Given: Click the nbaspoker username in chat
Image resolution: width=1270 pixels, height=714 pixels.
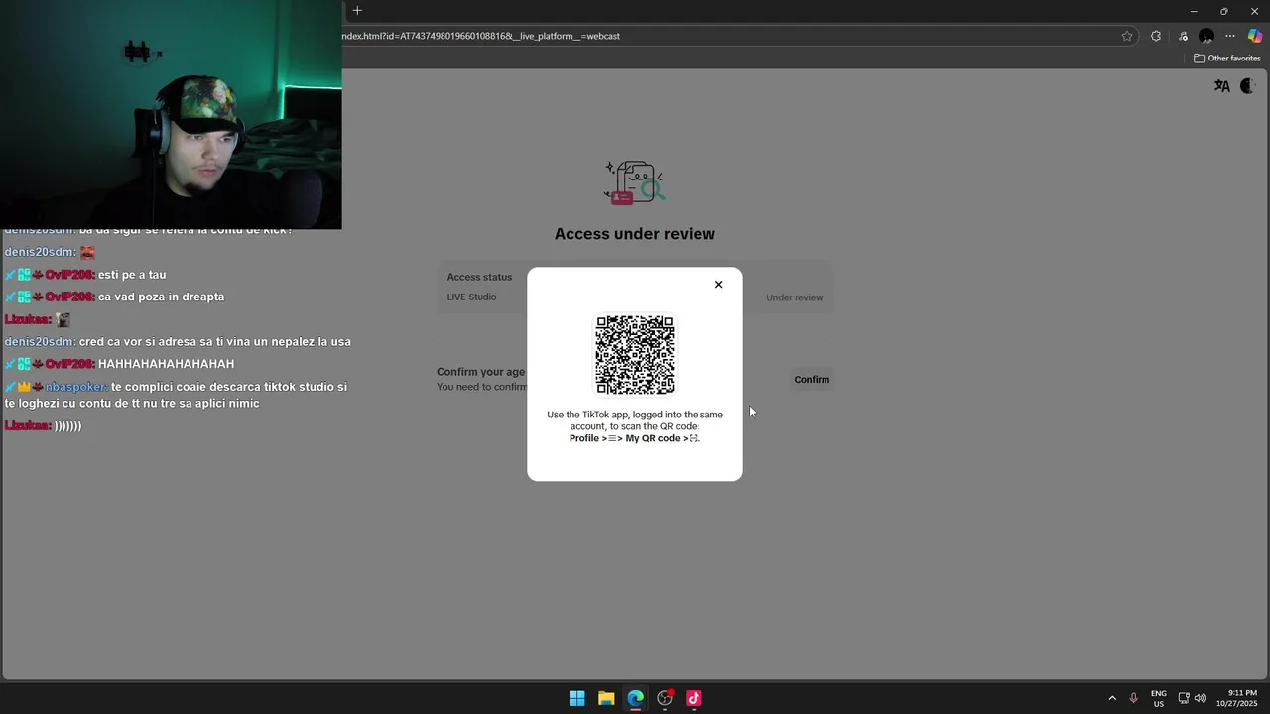Looking at the screenshot, I should pos(75,387).
